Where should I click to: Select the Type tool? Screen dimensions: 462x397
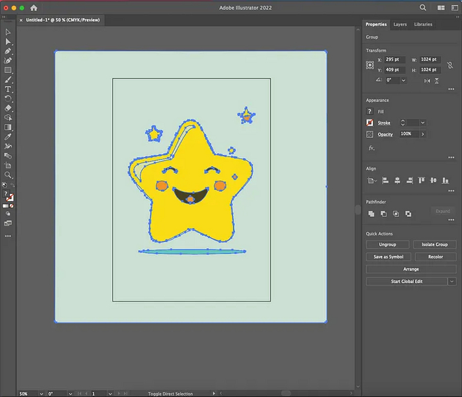pyautogui.click(x=8, y=88)
